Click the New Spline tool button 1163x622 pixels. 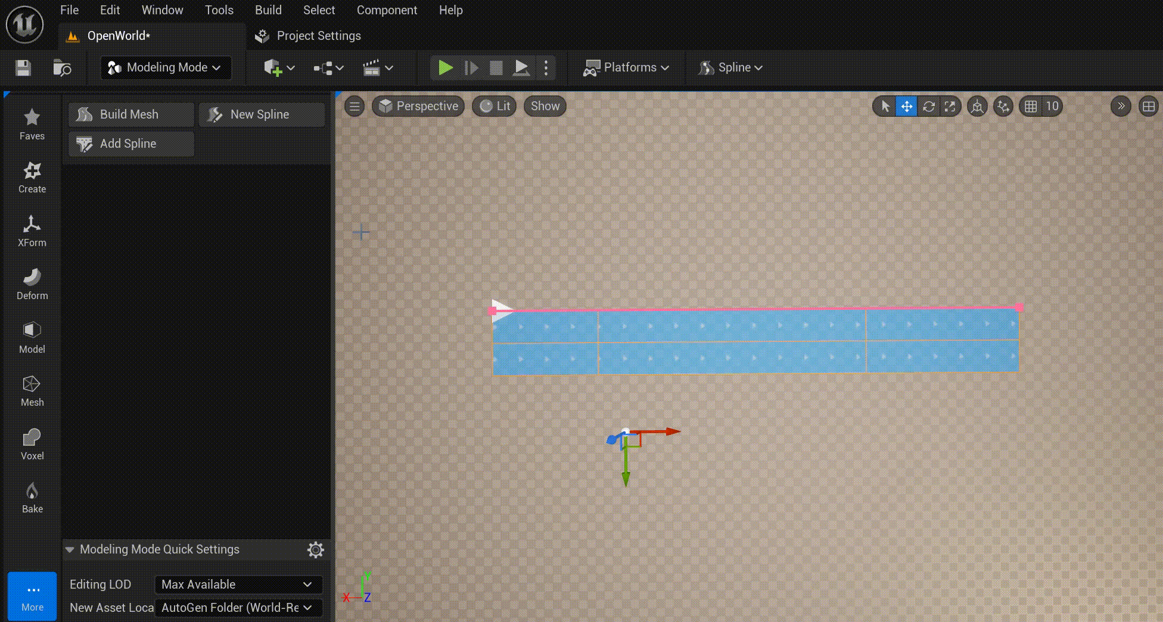(x=262, y=114)
